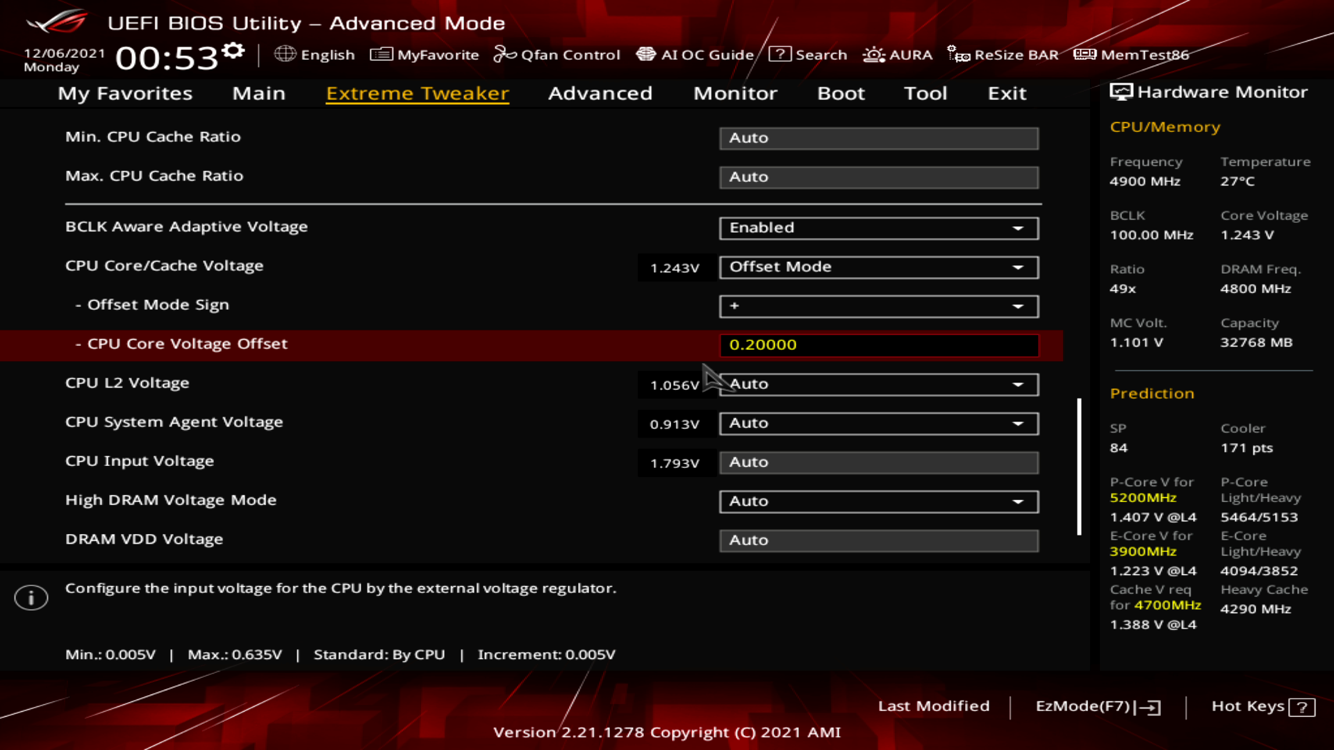Open the Monitor tab
The width and height of the screenshot is (1334, 750).
click(x=735, y=93)
